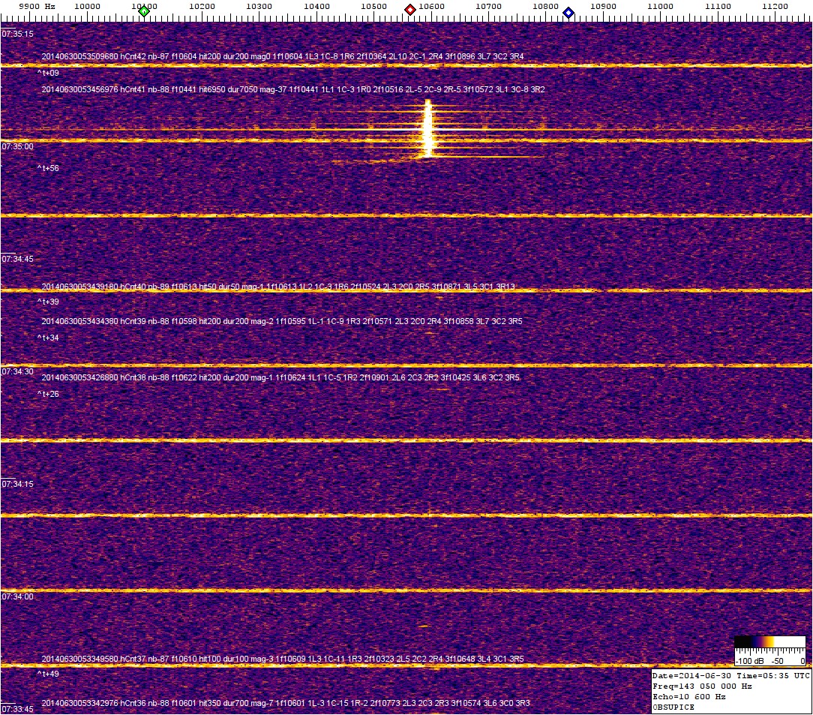Click the green diamond frequency marker
The height and width of the screenshot is (715, 813).
[144, 11]
